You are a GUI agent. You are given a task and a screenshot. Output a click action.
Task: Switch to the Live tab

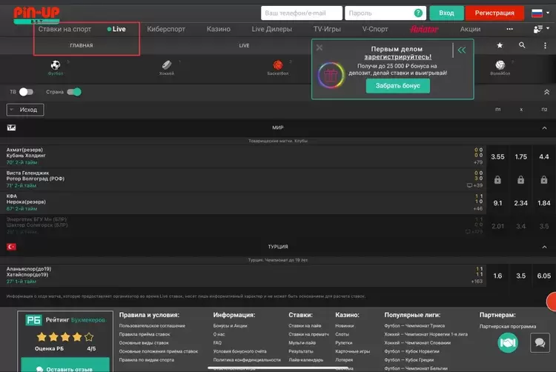[x=116, y=29]
